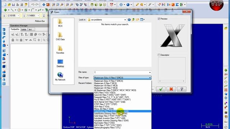This screenshot has height=129, width=230.
Task: Expand the Look in folder dropdown
Action: click(x=125, y=20)
